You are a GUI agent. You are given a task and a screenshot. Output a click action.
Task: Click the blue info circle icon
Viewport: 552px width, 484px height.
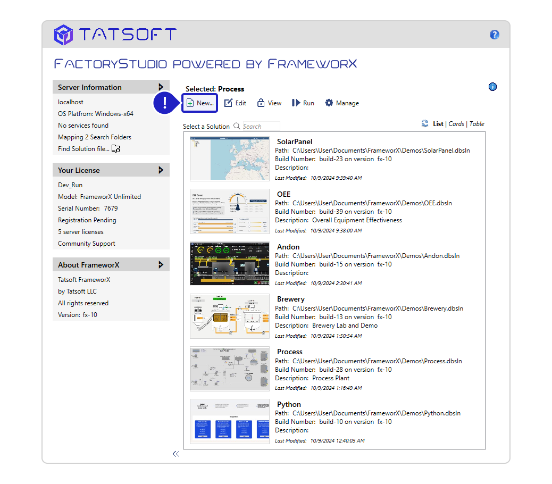(x=492, y=87)
